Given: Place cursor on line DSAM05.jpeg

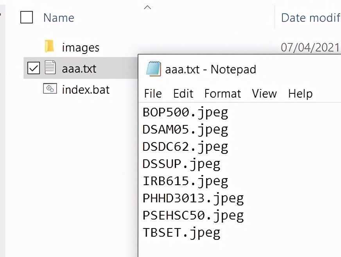Looking at the screenshot, I should coord(185,130).
